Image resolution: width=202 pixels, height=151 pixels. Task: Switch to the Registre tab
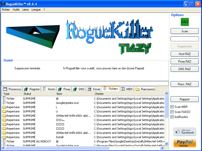pyautogui.click(x=32, y=89)
